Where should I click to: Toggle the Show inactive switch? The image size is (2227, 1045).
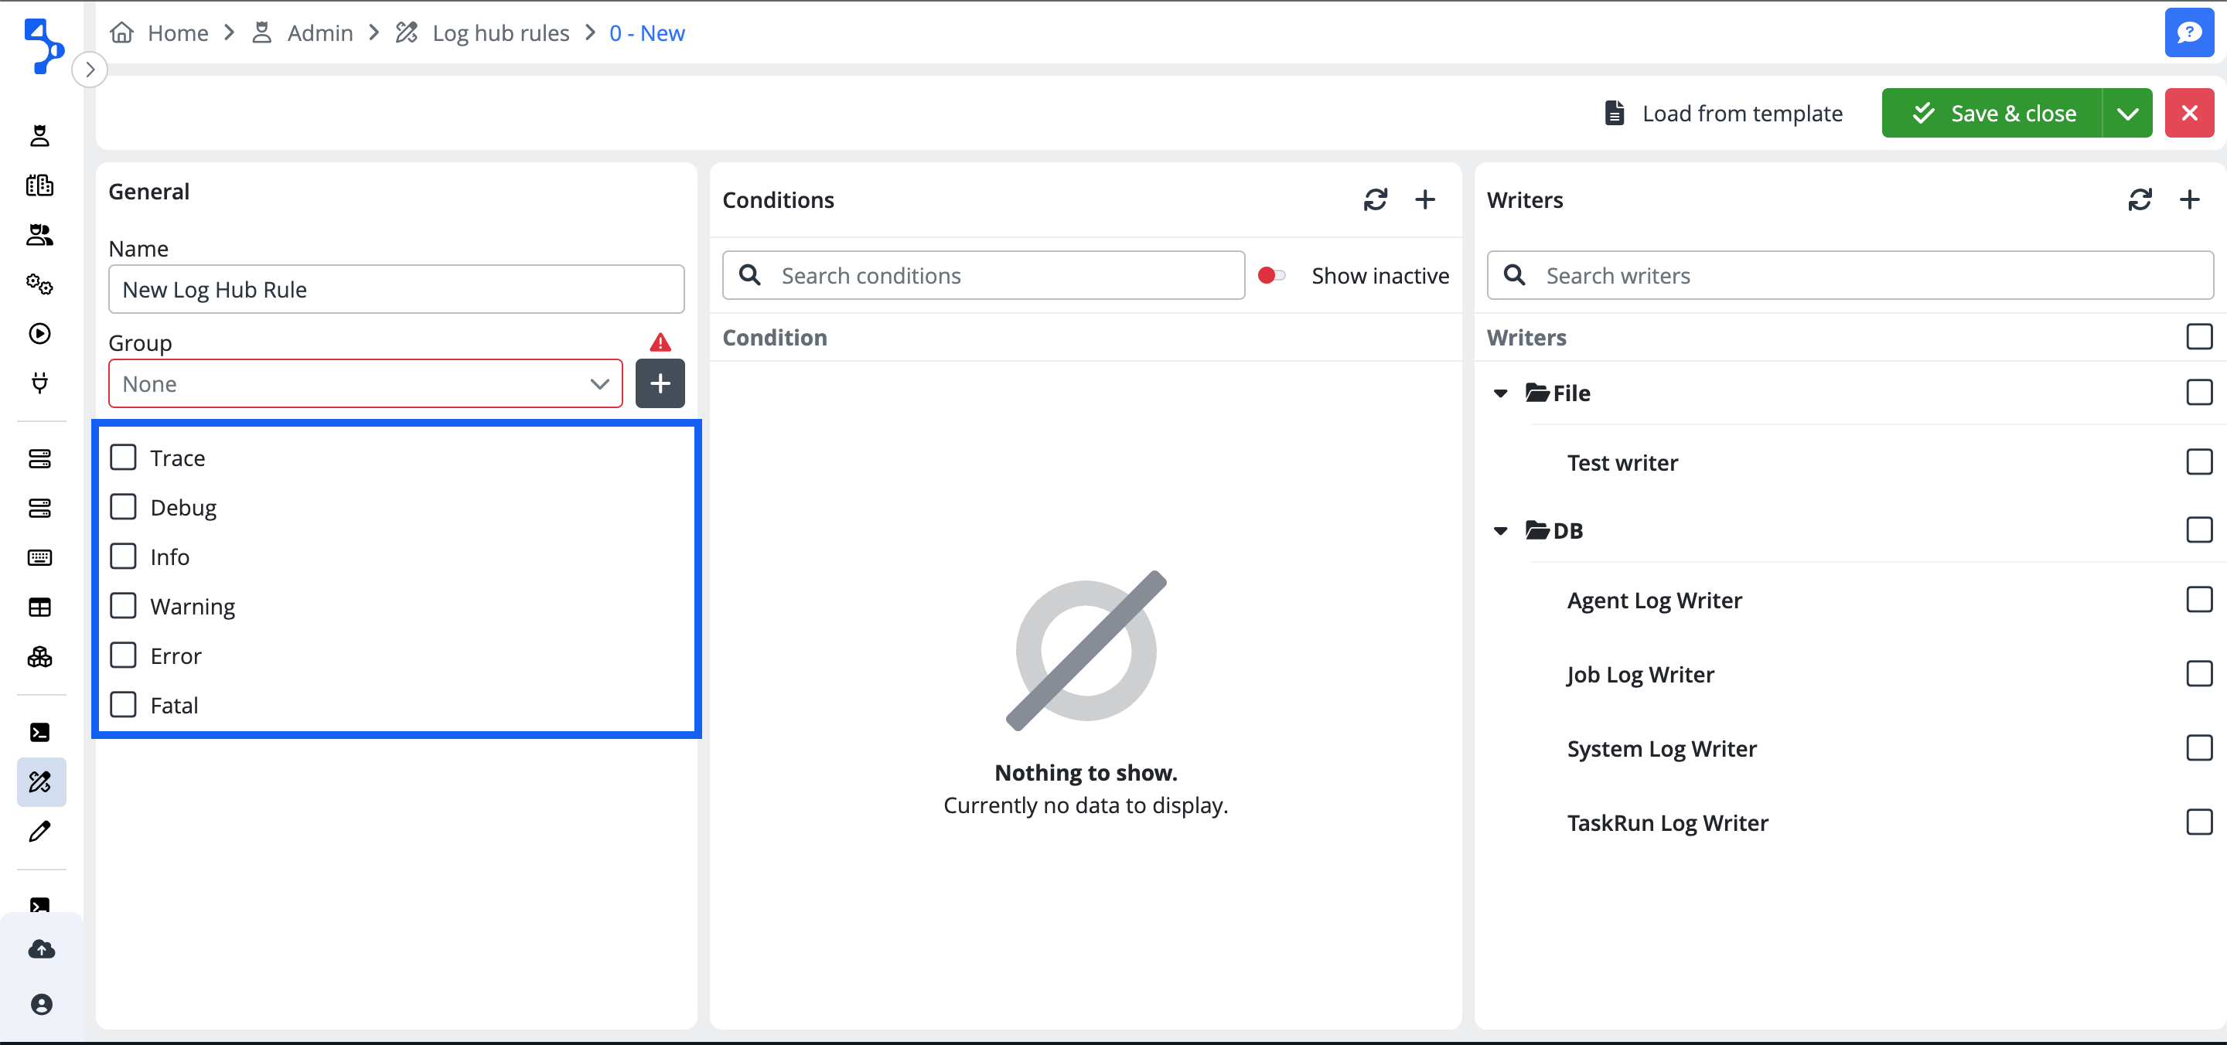click(x=1270, y=276)
